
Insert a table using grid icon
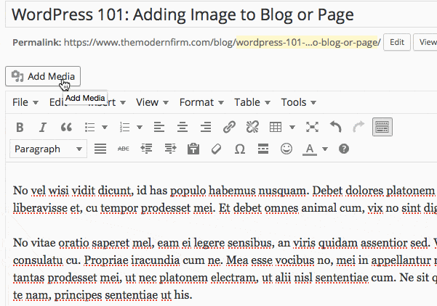click(276, 128)
